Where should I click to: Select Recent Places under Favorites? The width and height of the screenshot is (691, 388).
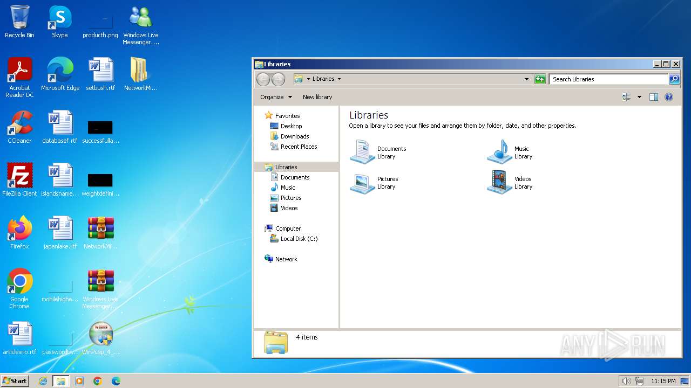point(299,147)
